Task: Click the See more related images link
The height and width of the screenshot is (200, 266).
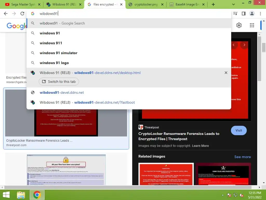Action: click(242, 157)
